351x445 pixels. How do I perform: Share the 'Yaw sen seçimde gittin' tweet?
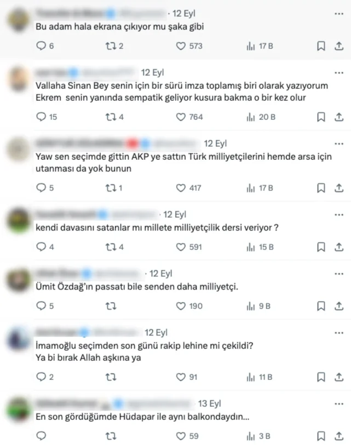pyautogui.click(x=339, y=188)
